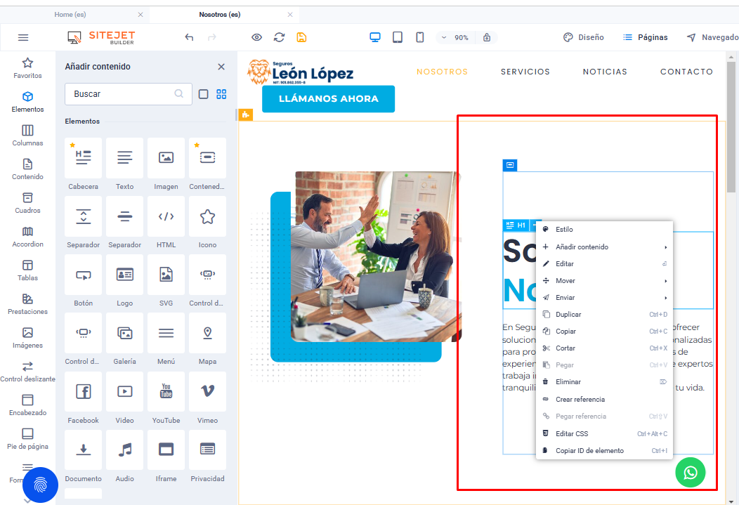
Task: Click the Buscar search field
Action: (x=121, y=93)
